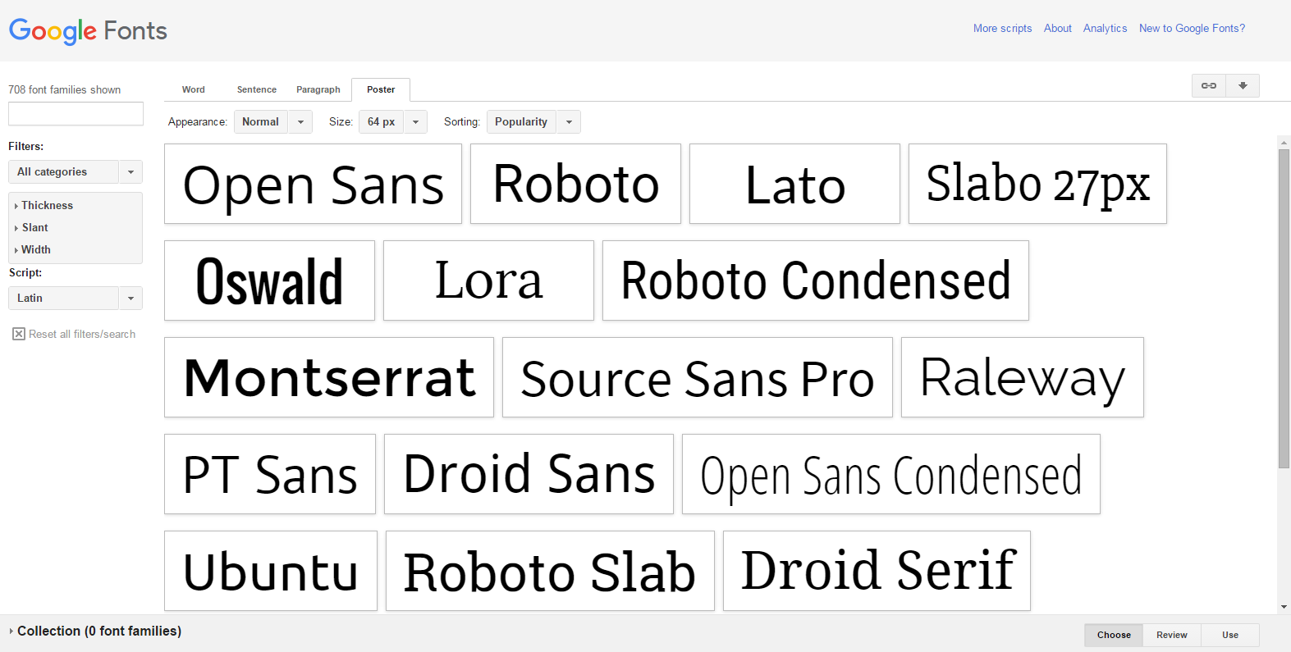
Task: Expand the Slant filter
Action: (34, 228)
